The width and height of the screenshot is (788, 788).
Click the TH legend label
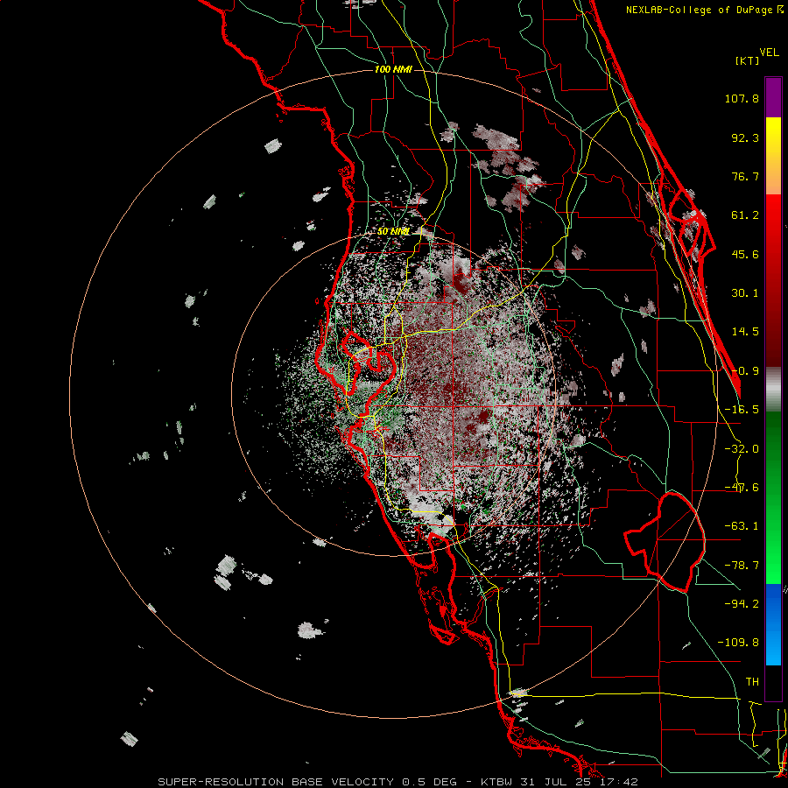pos(752,681)
